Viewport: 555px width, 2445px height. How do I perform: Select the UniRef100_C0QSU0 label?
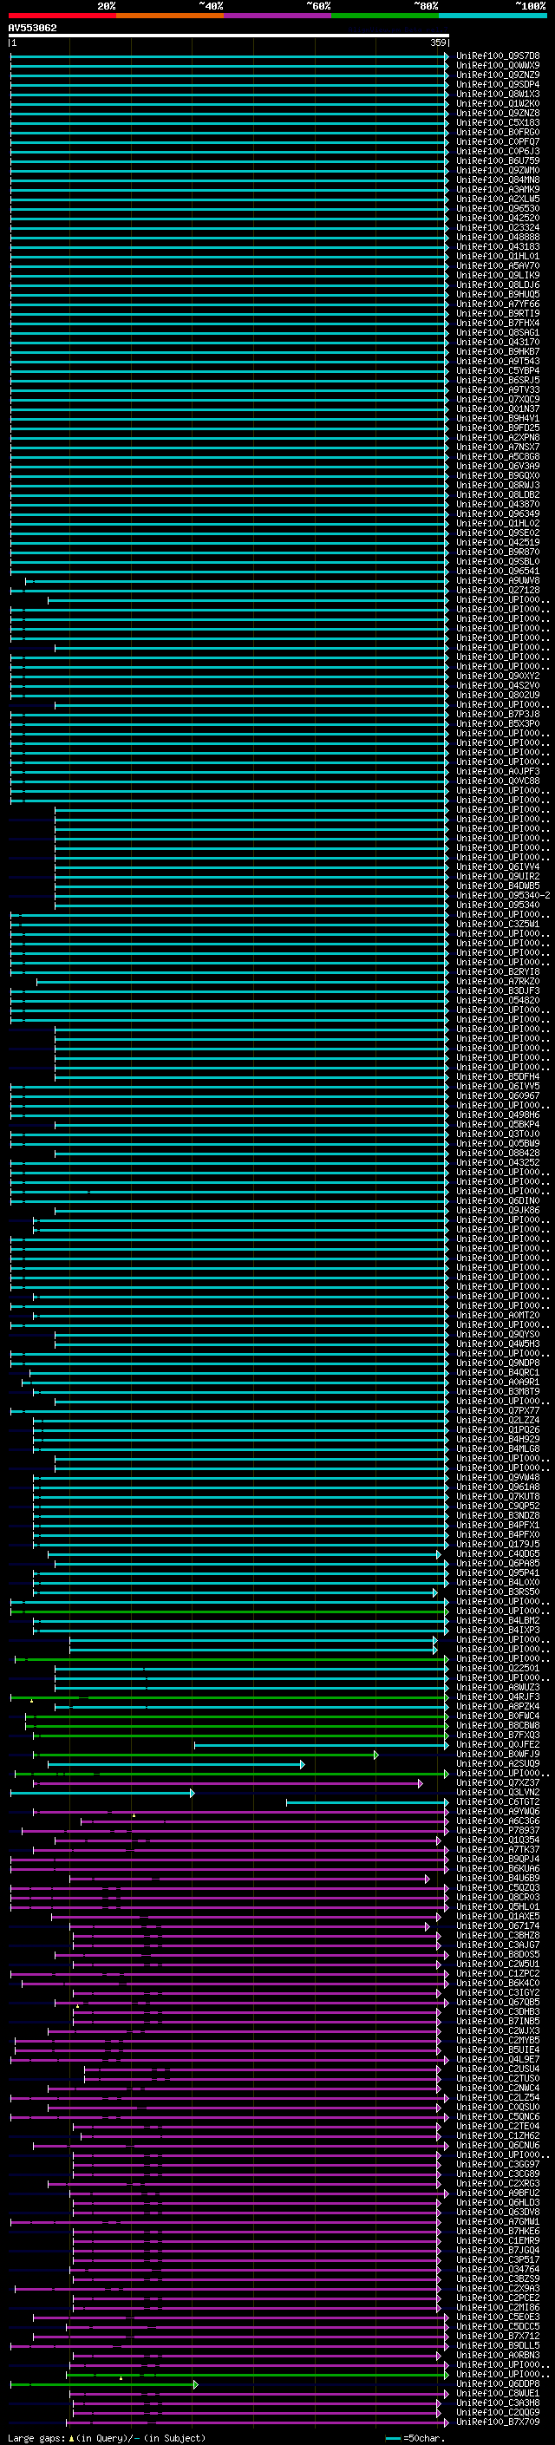tap(498, 2108)
